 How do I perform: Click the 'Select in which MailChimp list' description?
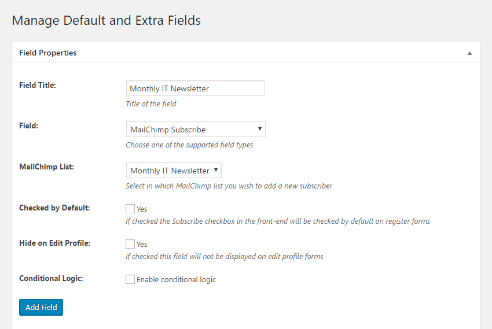tap(229, 186)
